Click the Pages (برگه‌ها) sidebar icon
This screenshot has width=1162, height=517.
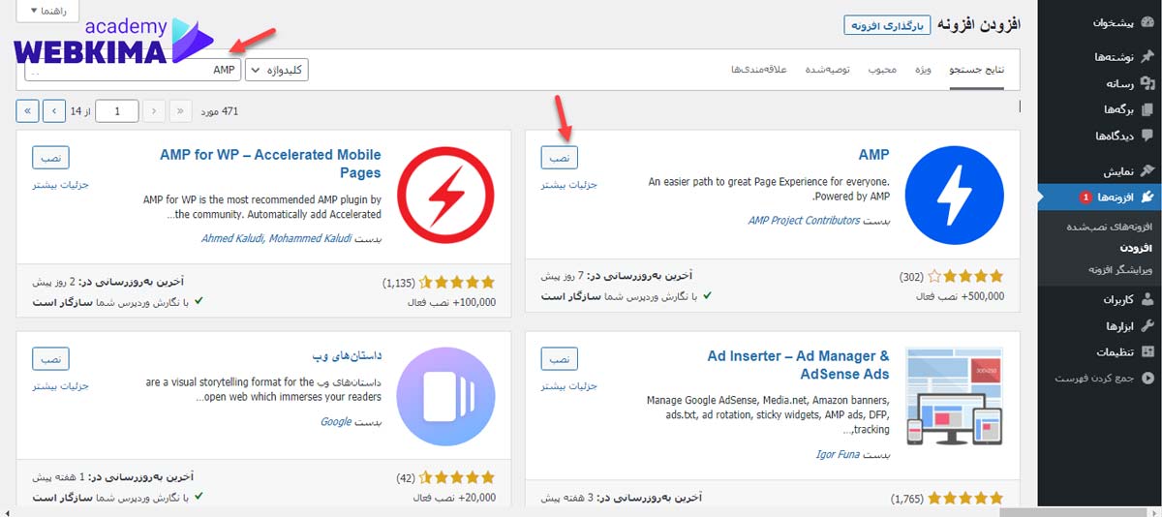click(x=1147, y=110)
